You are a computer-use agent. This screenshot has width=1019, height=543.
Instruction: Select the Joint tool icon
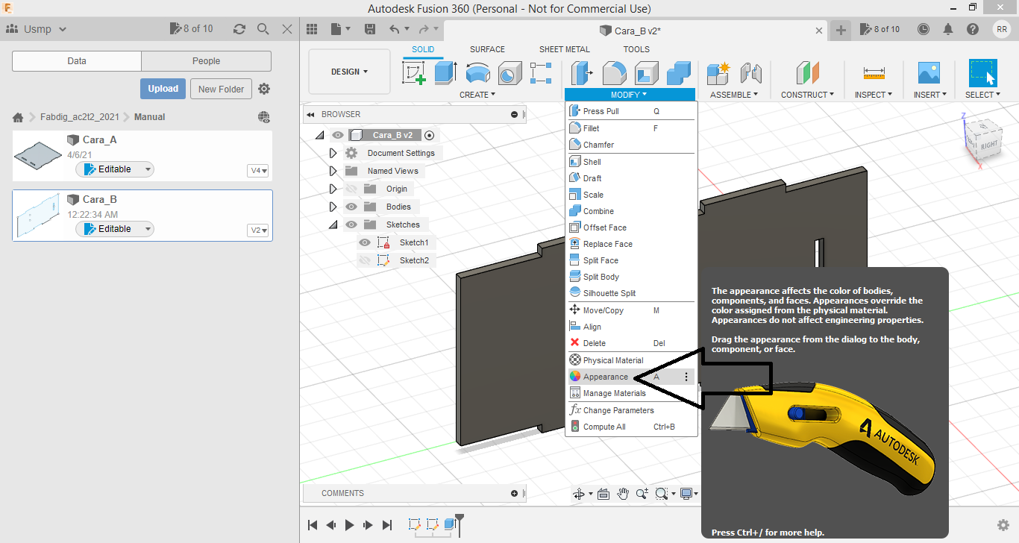click(750, 73)
